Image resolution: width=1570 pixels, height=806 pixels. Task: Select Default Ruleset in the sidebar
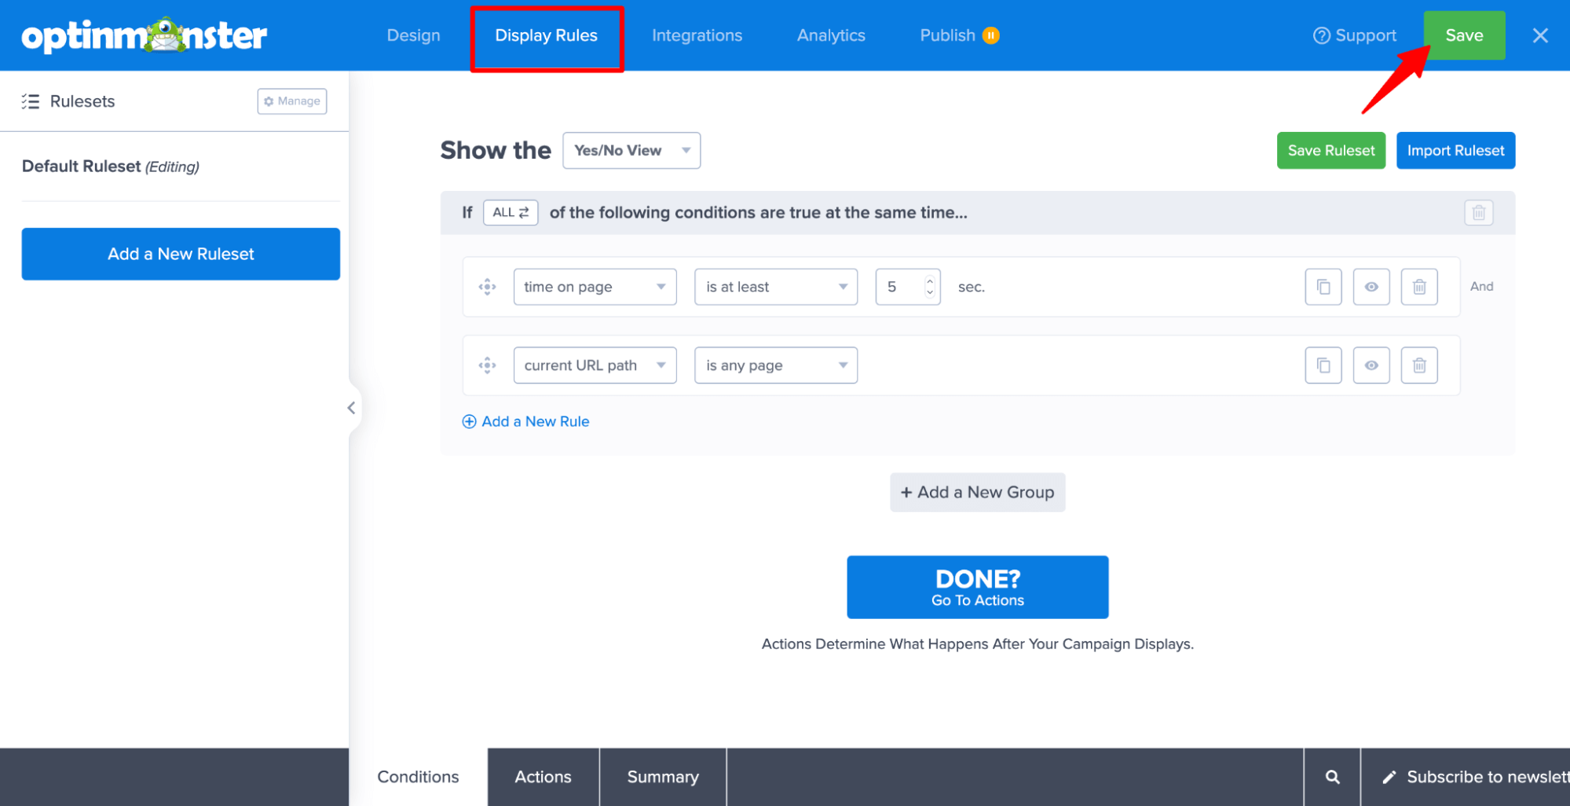pos(111,167)
